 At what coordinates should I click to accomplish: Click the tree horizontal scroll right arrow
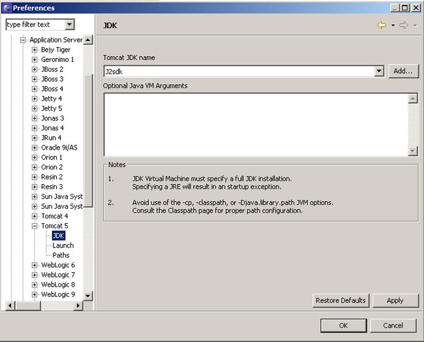78,305
